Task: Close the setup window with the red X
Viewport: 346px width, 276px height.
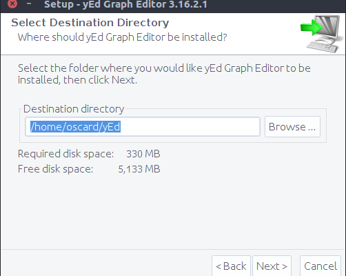Action: 12,3
